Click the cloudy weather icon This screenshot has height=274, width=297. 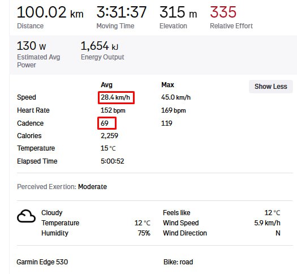26,216
